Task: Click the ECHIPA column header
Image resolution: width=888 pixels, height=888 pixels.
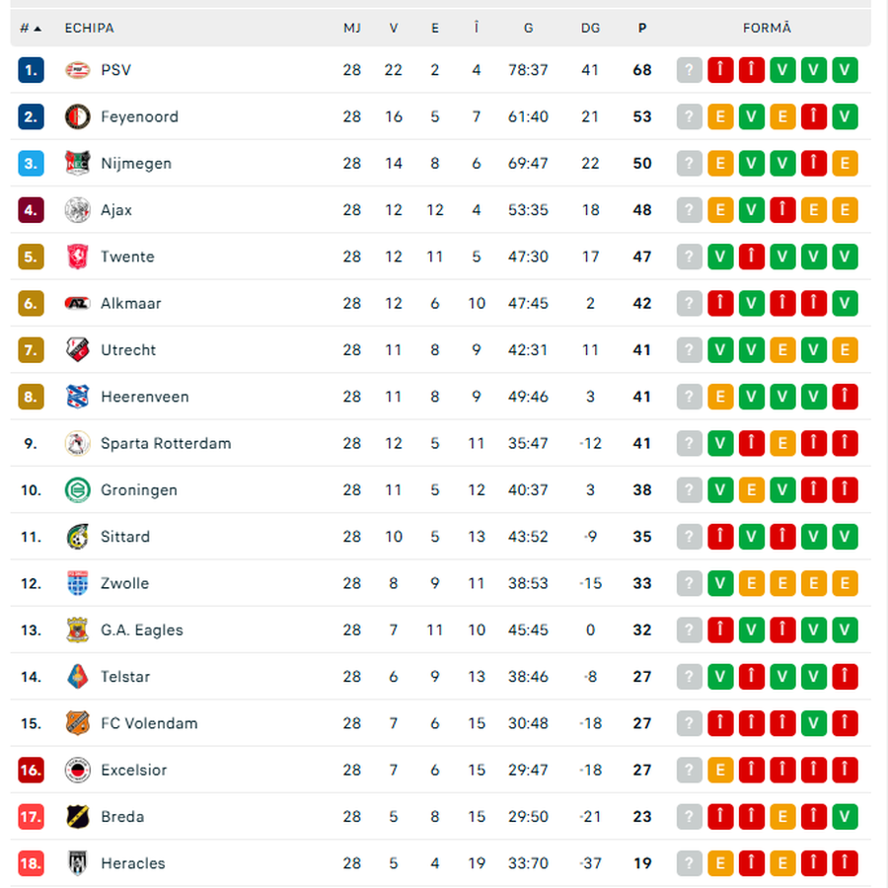Action: 89,29
